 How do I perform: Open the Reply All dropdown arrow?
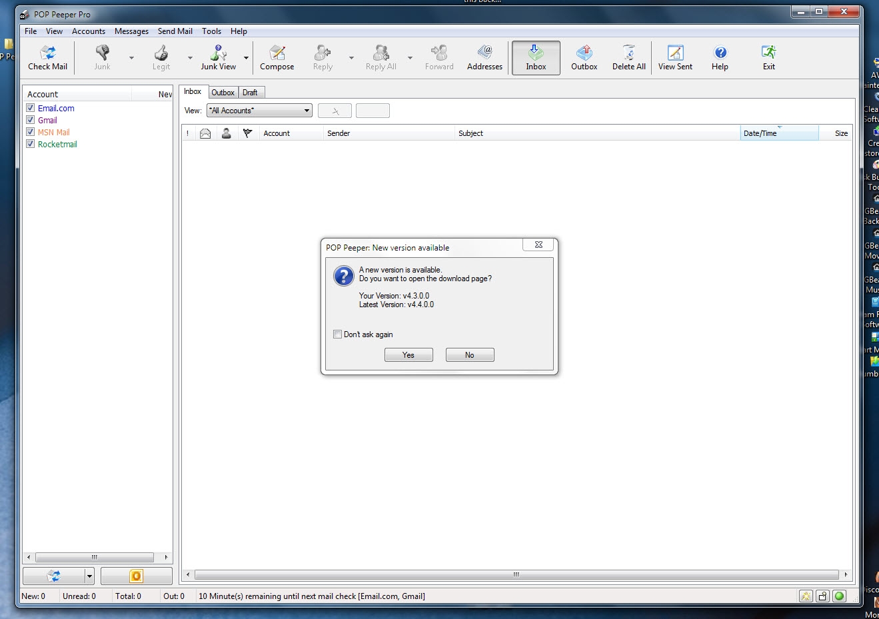(410, 58)
